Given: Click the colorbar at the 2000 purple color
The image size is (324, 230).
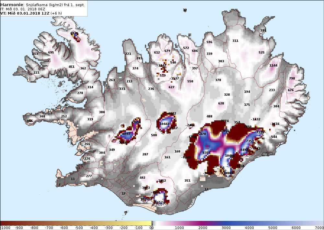Looking at the screenshot, I should 203,223.
